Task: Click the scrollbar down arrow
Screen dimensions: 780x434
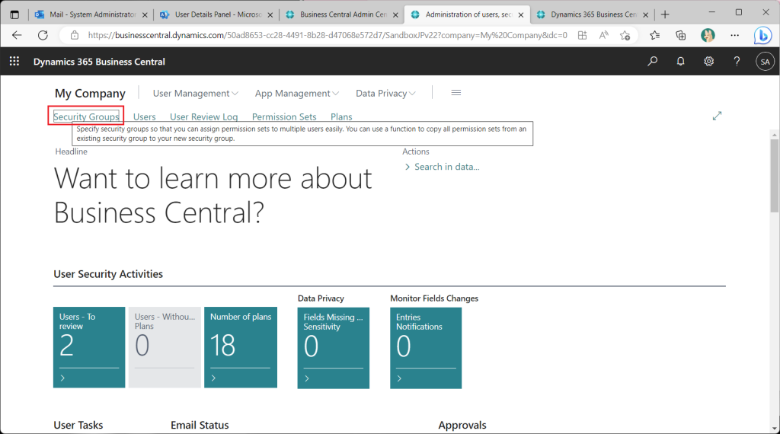Action: [774, 429]
